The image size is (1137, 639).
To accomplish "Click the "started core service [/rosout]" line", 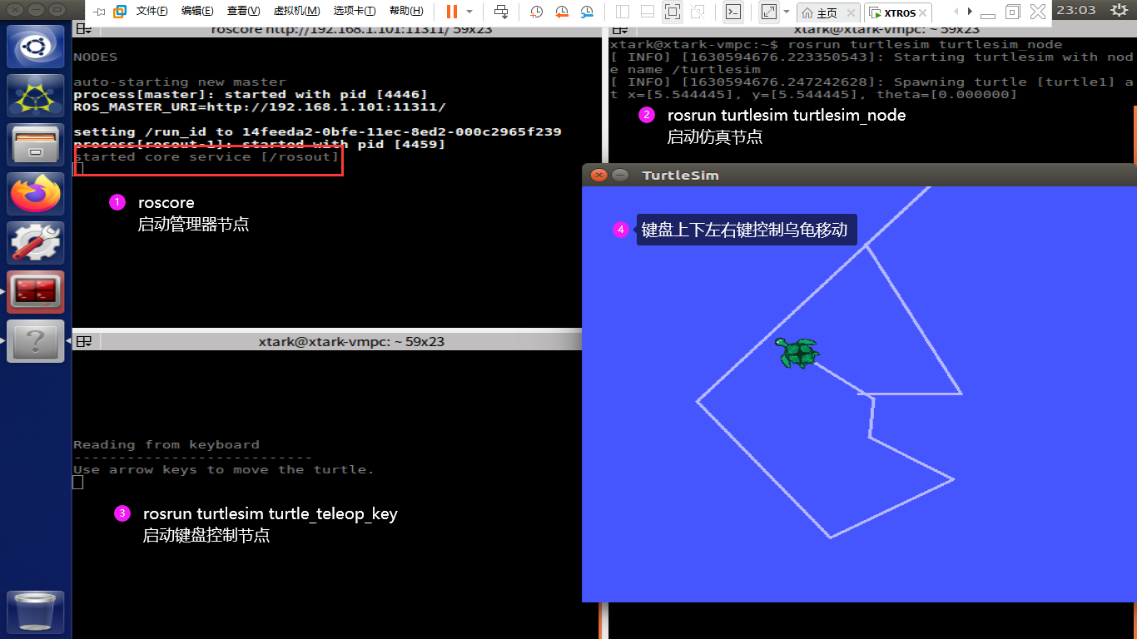I will [x=206, y=157].
